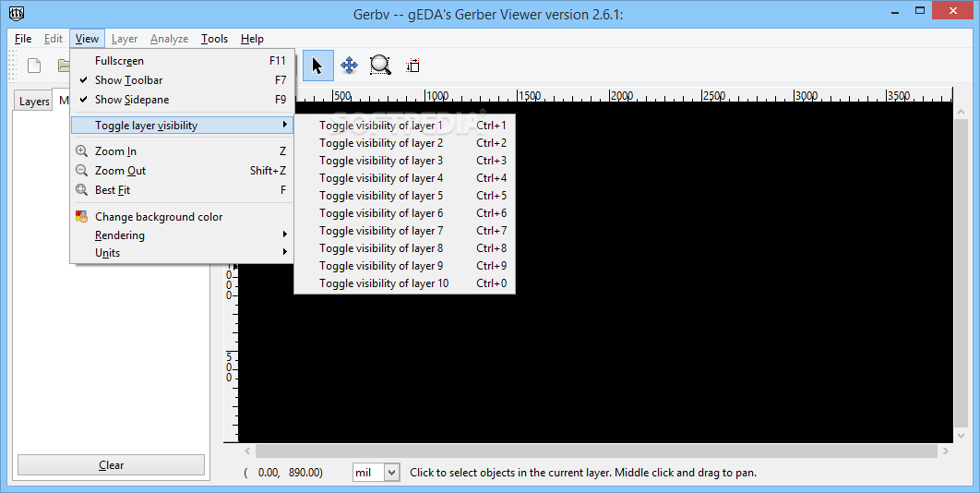The height and width of the screenshot is (493, 980).
Task: Click the Gerbv app icon in title bar
Action: (17, 13)
